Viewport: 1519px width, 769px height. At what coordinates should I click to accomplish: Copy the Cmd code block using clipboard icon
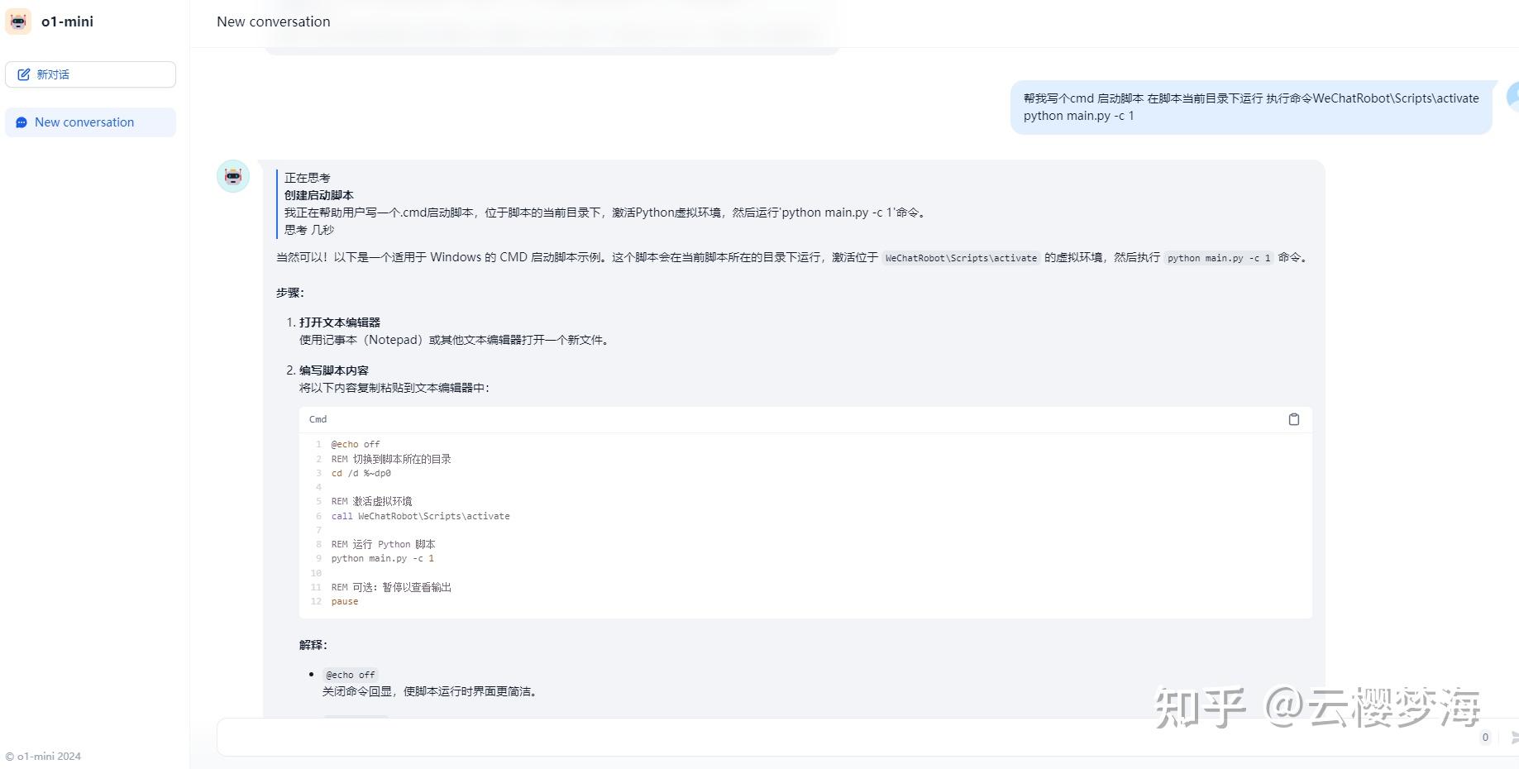1294,419
